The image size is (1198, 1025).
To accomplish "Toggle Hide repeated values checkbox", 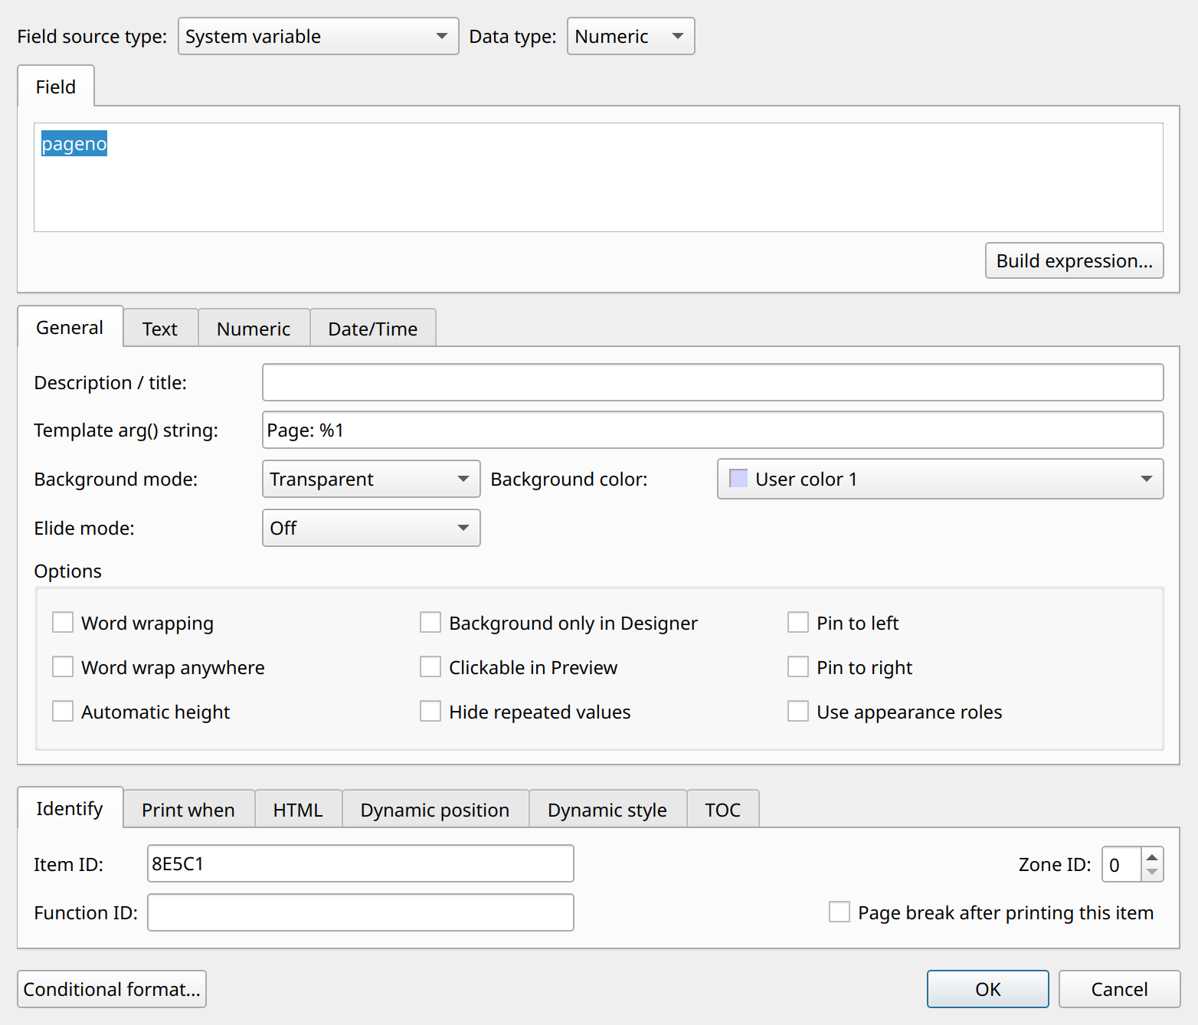I will pos(430,711).
